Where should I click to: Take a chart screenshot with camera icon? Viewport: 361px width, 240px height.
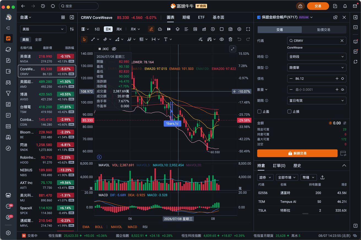click(230, 29)
